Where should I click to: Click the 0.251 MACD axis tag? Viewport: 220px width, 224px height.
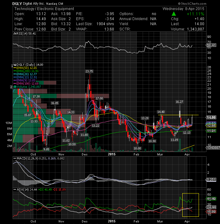click(x=211, y=180)
